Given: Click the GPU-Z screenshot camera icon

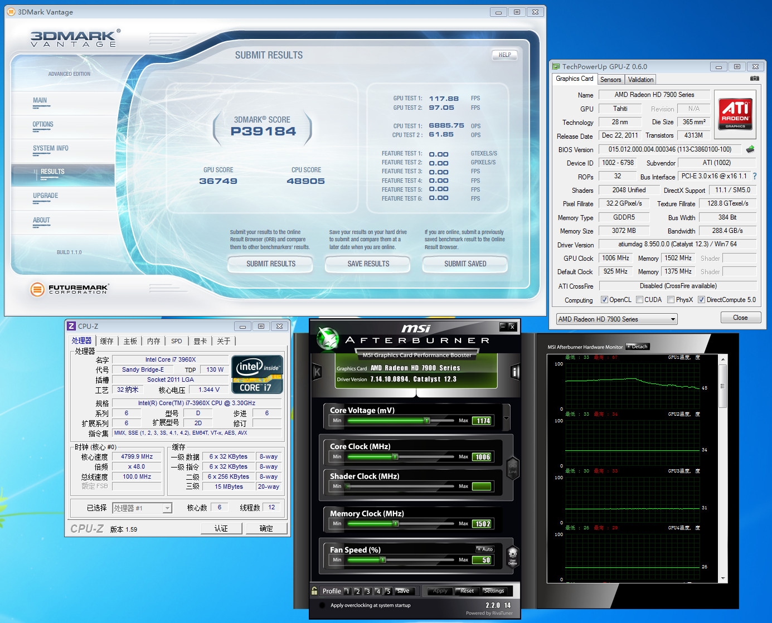Looking at the screenshot, I should coord(754,79).
